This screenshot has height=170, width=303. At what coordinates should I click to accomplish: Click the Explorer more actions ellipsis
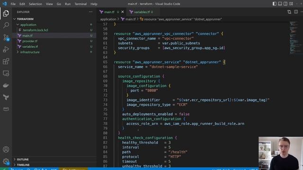[90, 12]
